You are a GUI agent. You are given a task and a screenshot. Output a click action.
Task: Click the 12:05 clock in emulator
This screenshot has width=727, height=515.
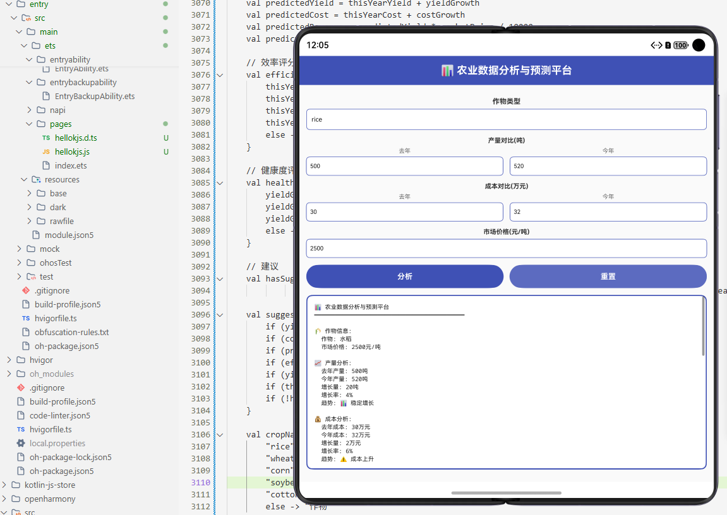click(x=318, y=45)
